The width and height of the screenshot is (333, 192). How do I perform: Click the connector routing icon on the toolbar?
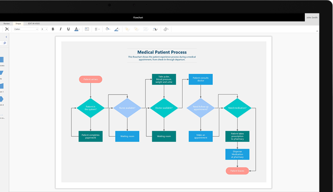[x=166, y=29]
